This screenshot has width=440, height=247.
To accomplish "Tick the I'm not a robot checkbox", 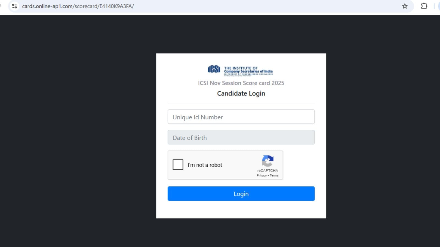I will (x=178, y=165).
